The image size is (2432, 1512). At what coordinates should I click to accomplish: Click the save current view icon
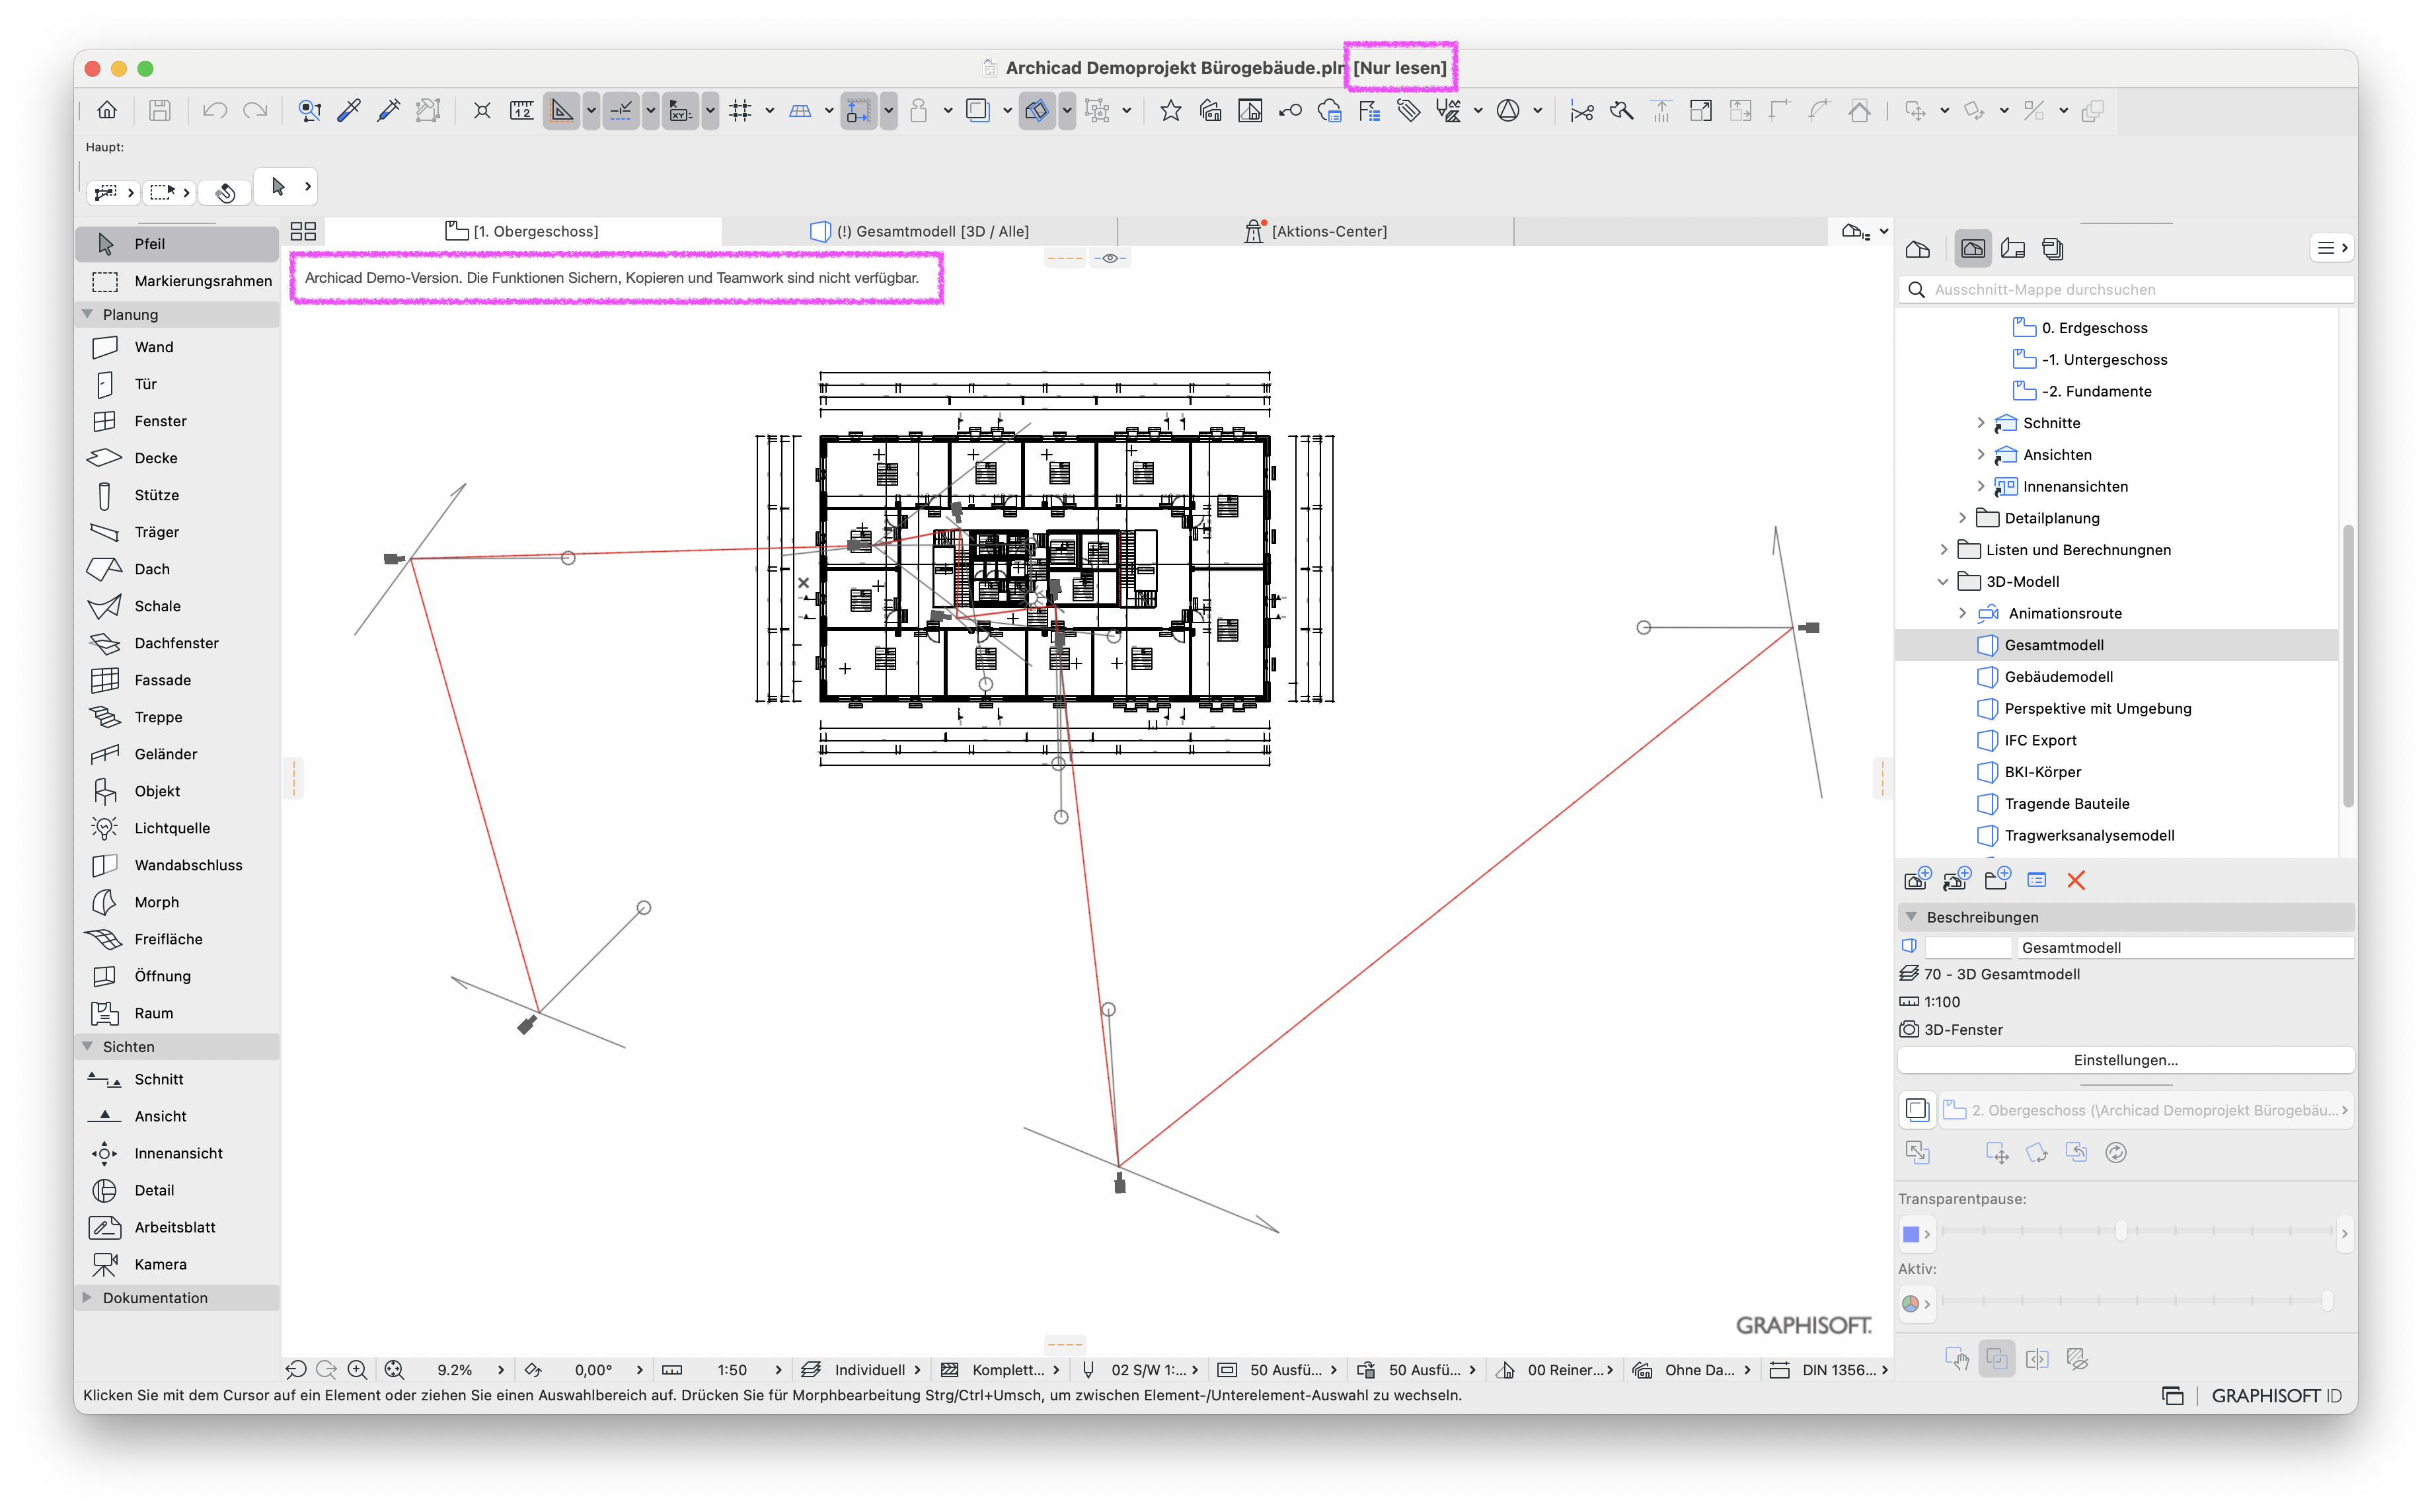pyautogui.click(x=1917, y=880)
